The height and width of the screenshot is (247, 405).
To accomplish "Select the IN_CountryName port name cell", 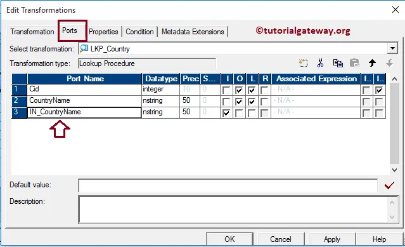I will [84, 112].
